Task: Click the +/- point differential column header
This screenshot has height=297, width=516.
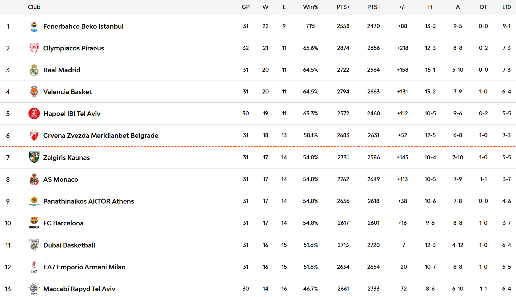Action: pos(402,7)
